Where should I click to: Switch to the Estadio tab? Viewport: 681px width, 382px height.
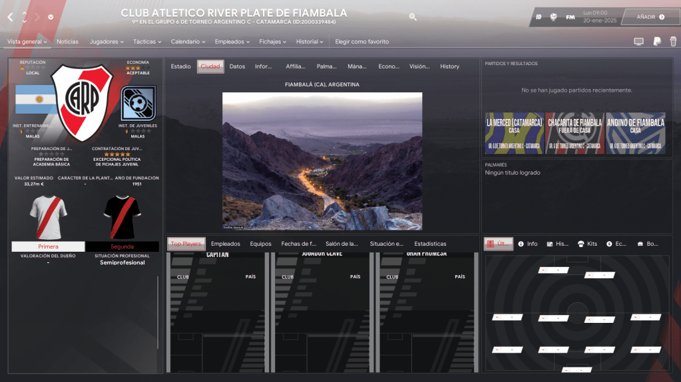click(x=180, y=66)
